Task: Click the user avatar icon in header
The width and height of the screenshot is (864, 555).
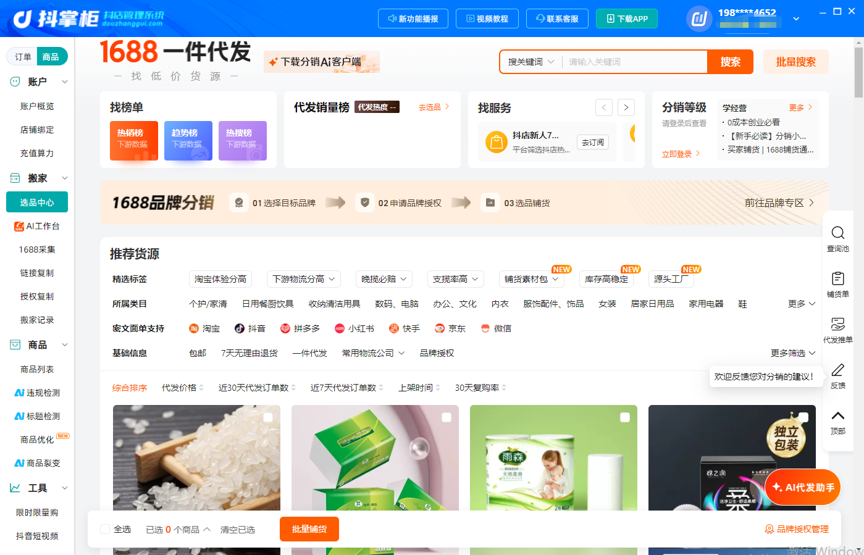Action: click(699, 19)
